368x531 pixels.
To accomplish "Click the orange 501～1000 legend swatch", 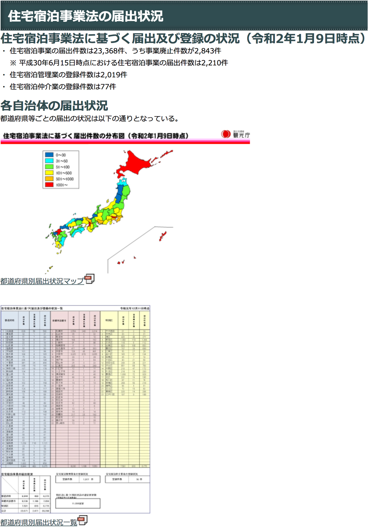I will 49,178.
